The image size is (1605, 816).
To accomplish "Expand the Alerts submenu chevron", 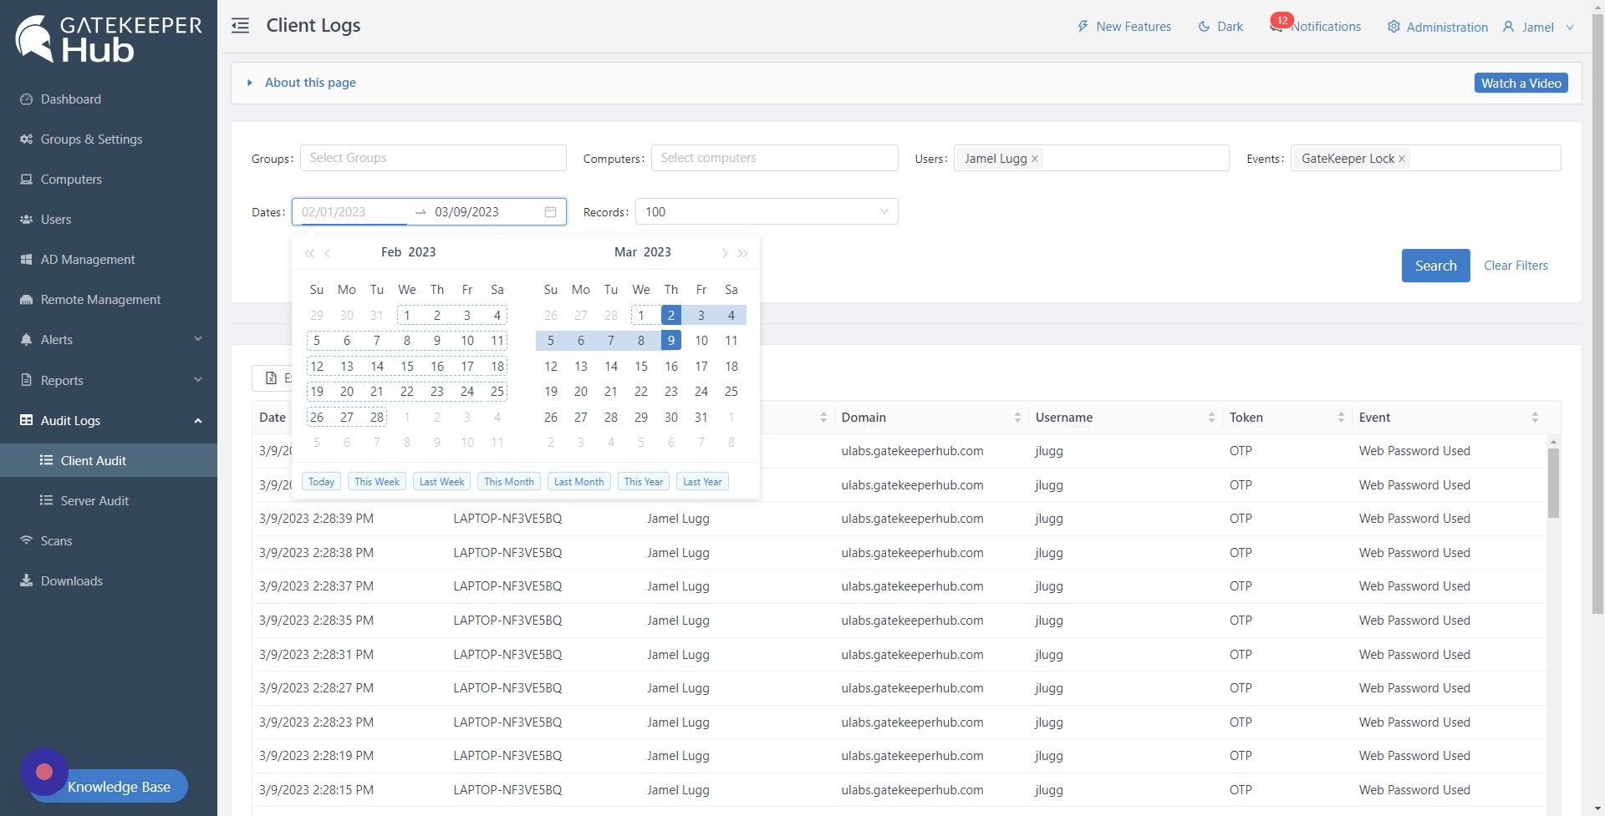I will [198, 339].
